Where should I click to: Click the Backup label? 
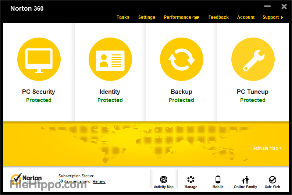tap(181, 92)
